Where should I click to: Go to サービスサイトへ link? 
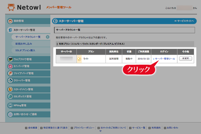tap(184, 21)
